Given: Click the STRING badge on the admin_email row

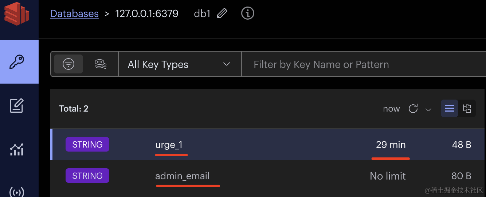Looking at the screenshot, I should click(x=87, y=176).
